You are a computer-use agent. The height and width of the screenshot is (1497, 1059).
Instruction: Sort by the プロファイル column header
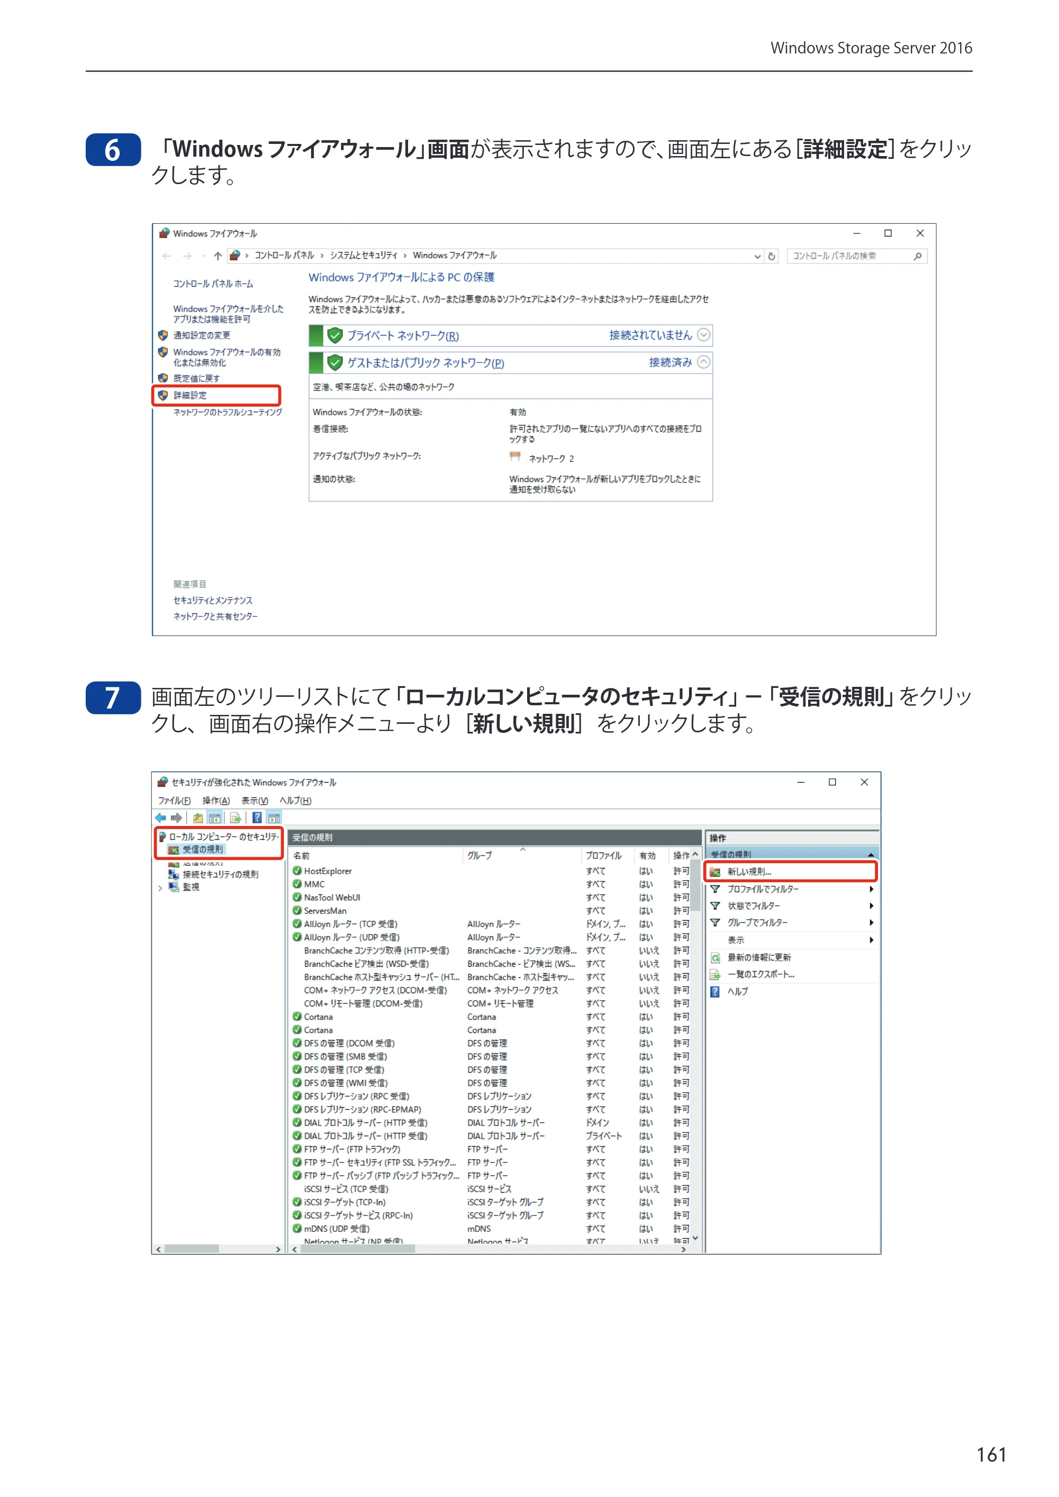point(603,856)
